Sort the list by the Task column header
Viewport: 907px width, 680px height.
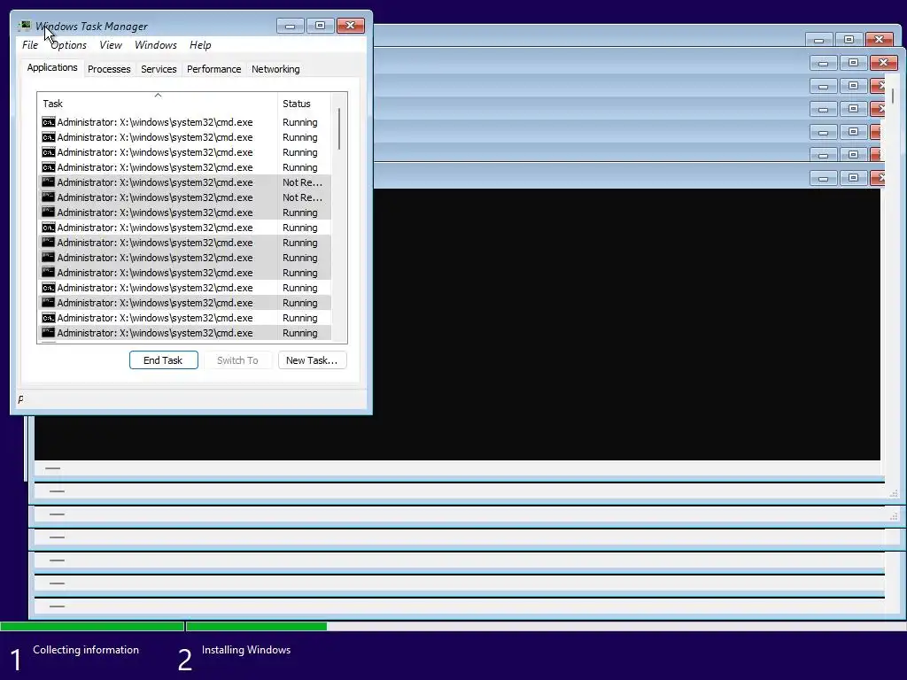click(x=158, y=104)
